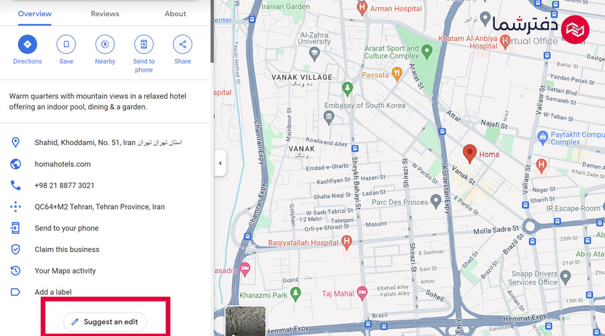Click plus code QC64+M2 Tehran
This screenshot has width=605, height=336.
point(99,207)
